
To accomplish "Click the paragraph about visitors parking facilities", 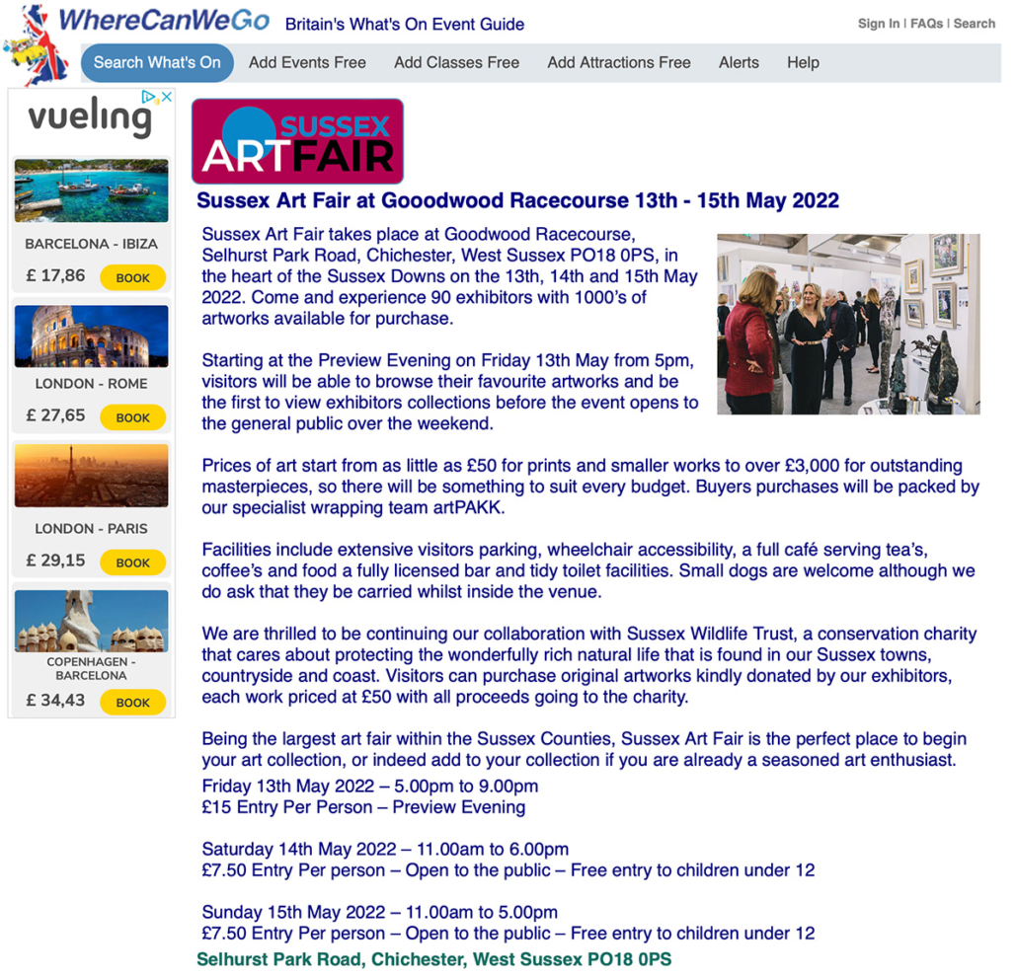I will 588,570.
